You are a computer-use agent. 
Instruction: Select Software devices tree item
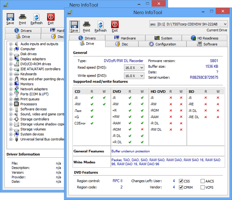pyautogui.click(x=33, y=109)
